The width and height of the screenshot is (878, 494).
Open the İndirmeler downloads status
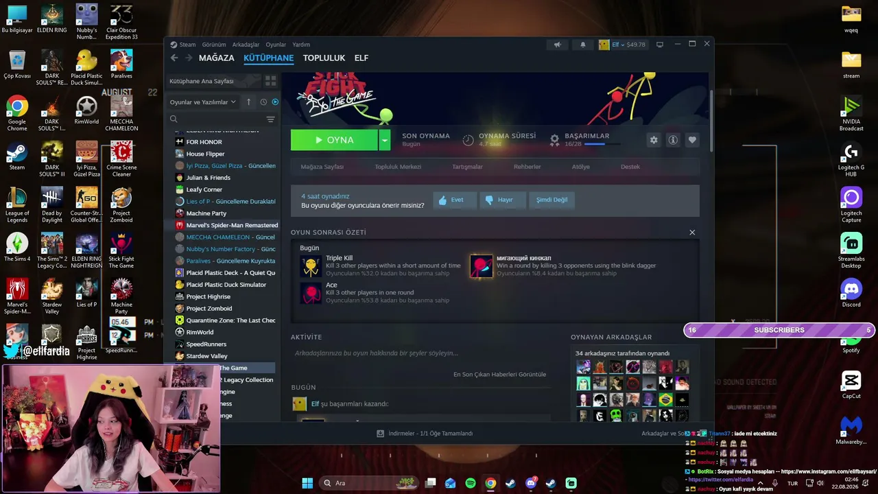click(425, 434)
